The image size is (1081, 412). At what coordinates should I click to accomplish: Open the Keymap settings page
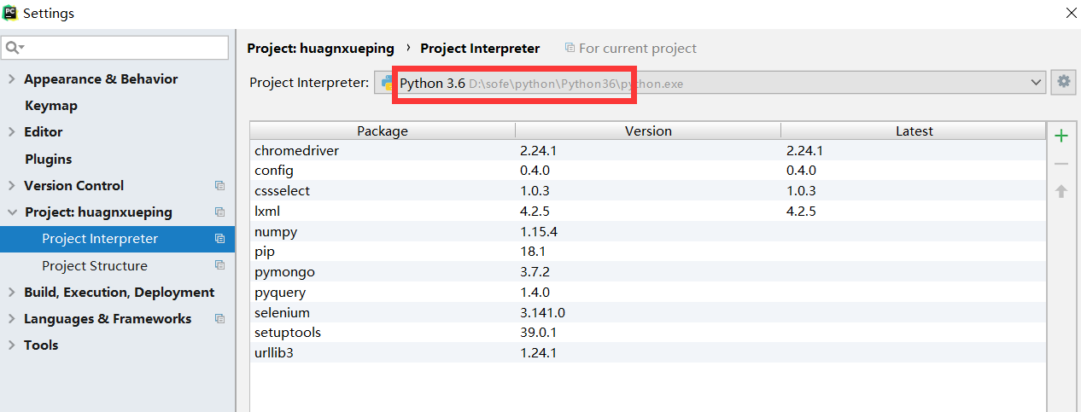pyautogui.click(x=51, y=106)
